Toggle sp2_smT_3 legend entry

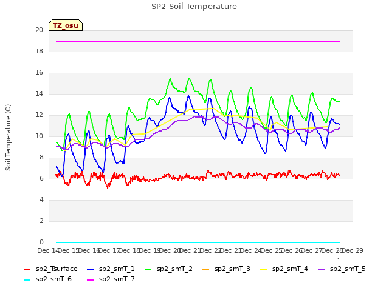226,269
